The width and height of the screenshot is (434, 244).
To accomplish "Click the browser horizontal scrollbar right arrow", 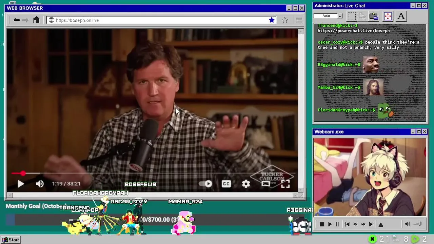I will [x=295, y=195].
